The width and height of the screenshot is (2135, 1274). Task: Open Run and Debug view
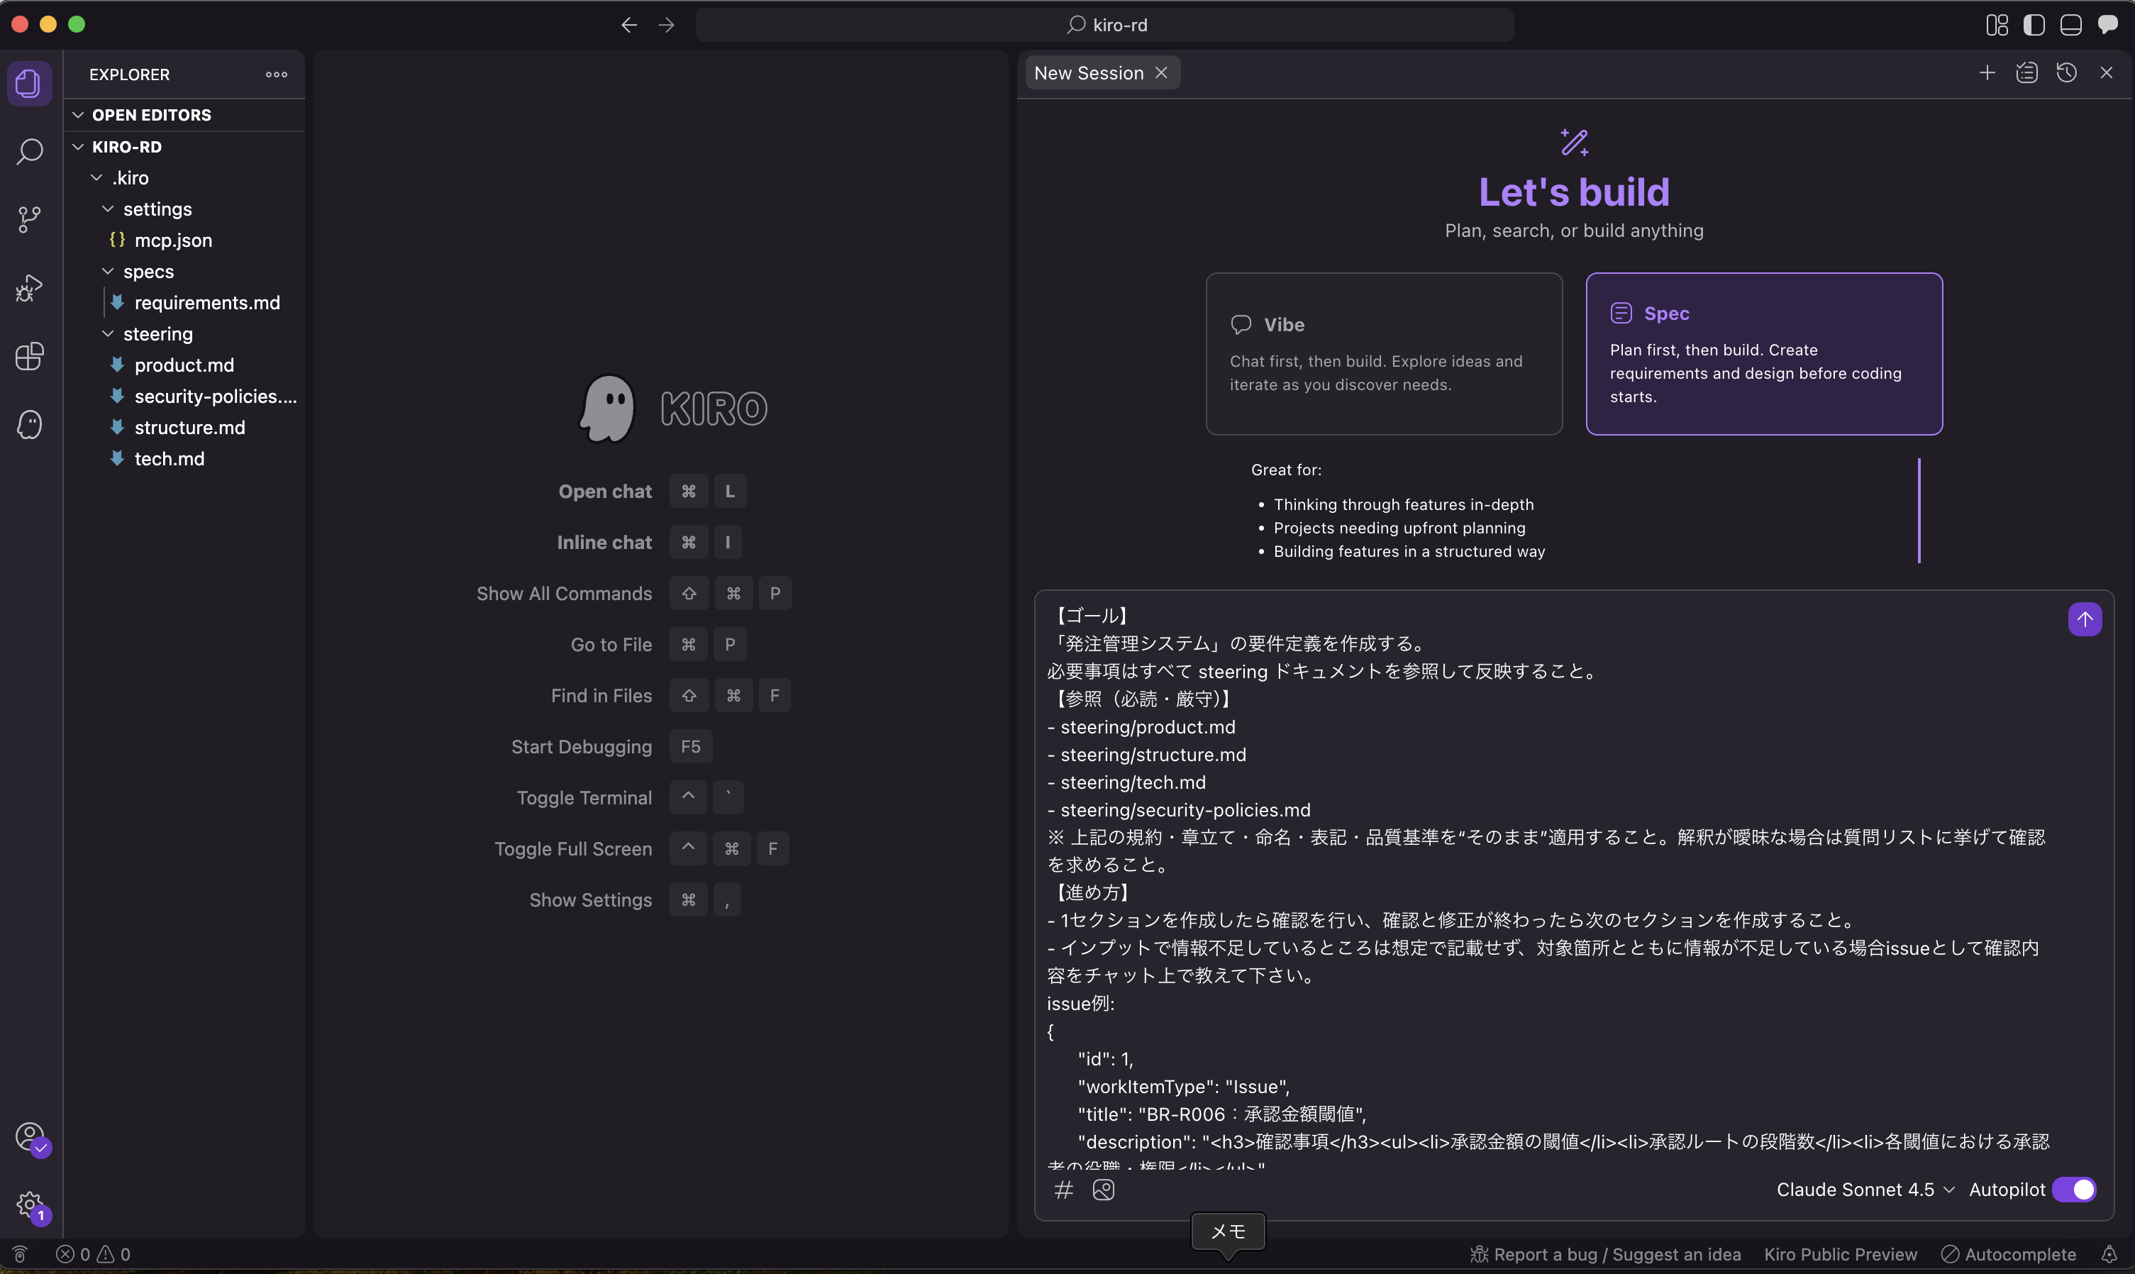[x=30, y=289]
